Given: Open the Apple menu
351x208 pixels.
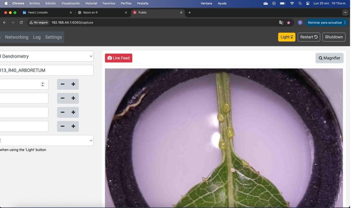Looking at the screenshot, I should tap(6, 3).
